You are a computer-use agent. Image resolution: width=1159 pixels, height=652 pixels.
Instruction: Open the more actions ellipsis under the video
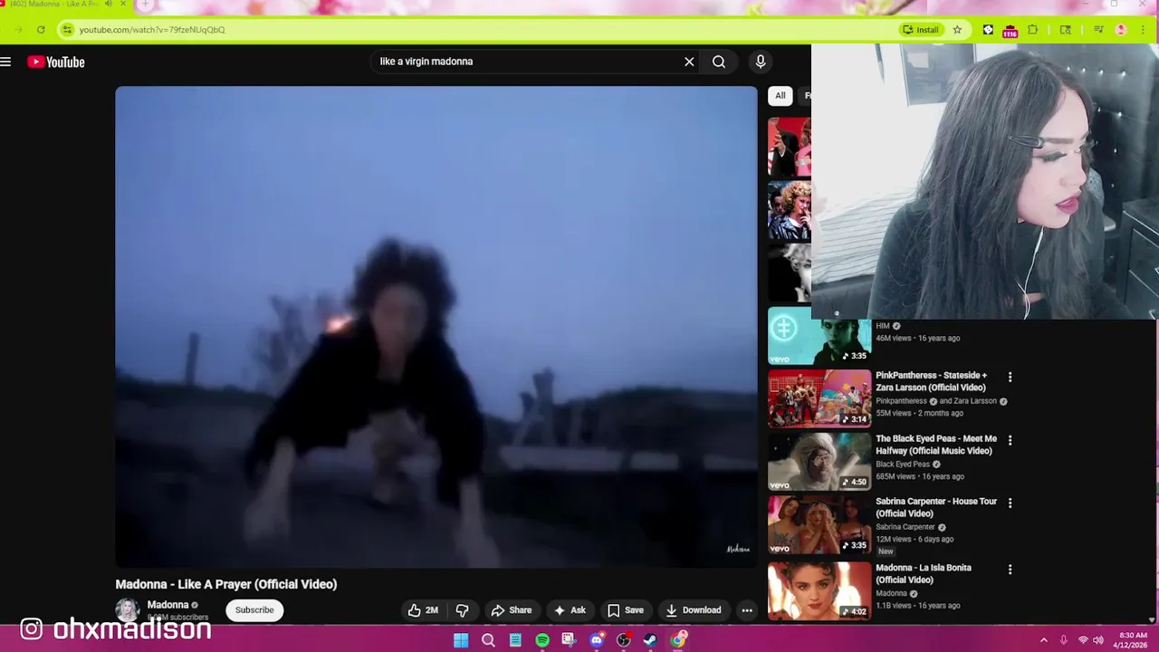click(747, 610)
